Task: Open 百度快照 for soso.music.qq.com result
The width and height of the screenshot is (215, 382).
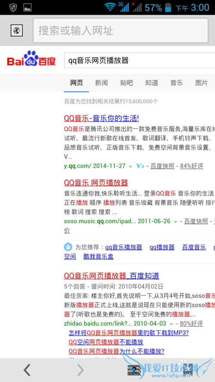Action: [x=196, y=221]
